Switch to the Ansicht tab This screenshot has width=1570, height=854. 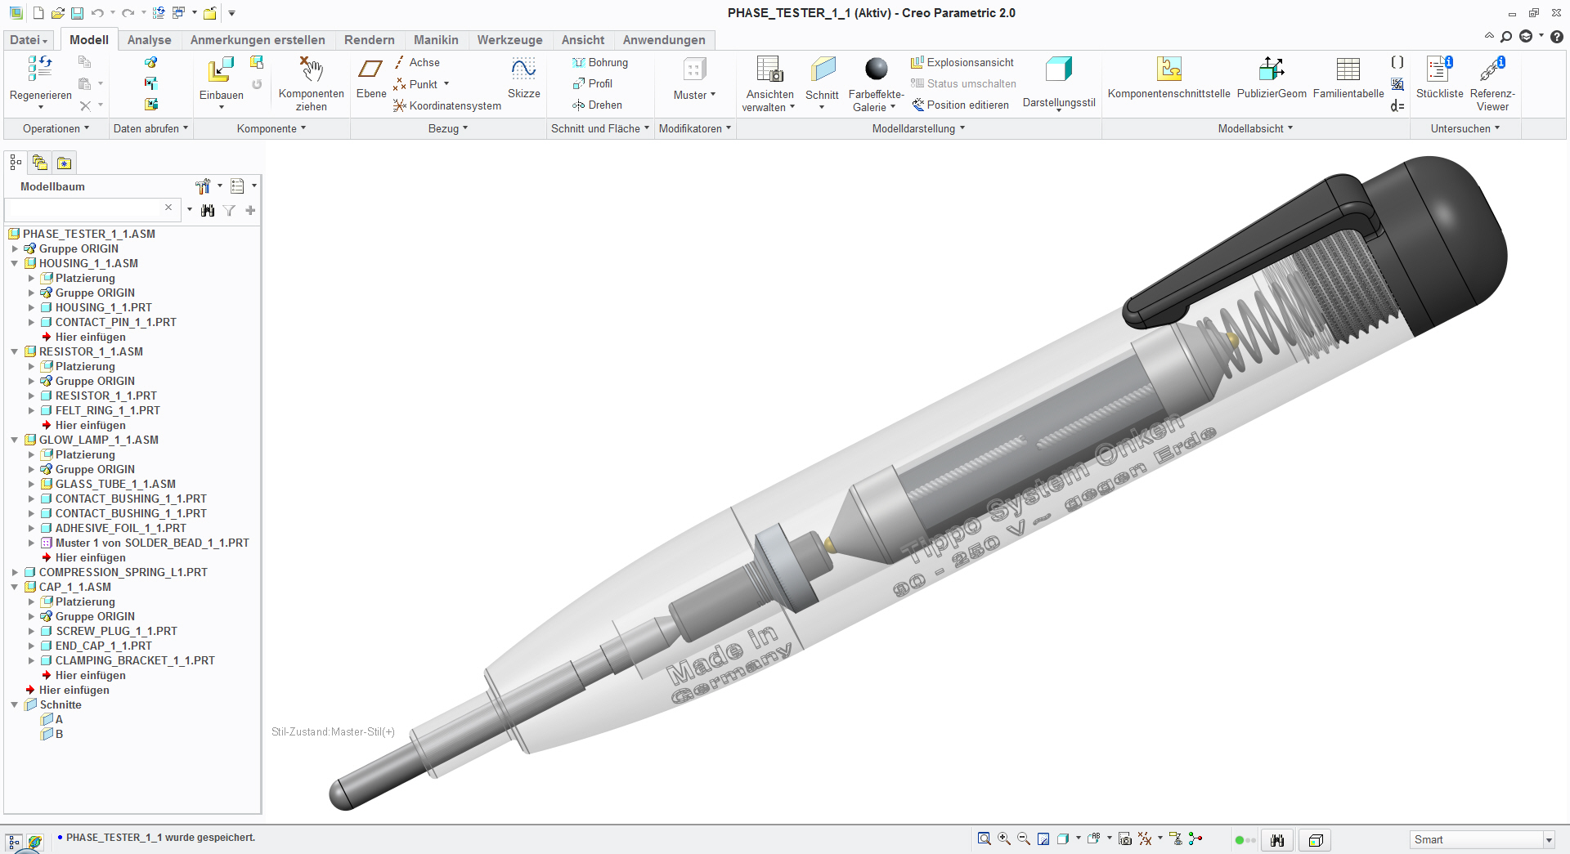coord(583,40)
